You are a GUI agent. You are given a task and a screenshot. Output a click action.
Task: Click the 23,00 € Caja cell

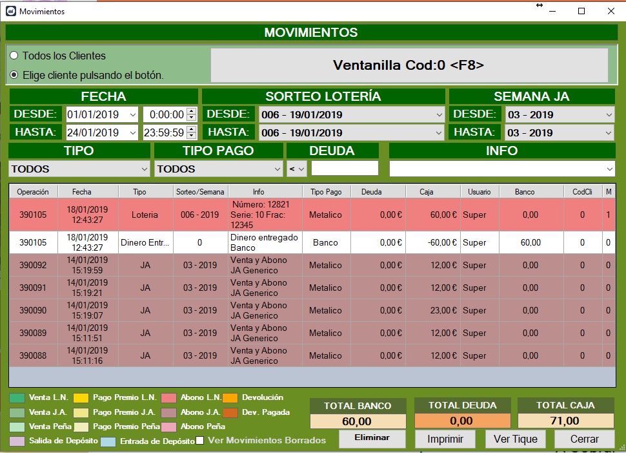[x=433, y=310]
